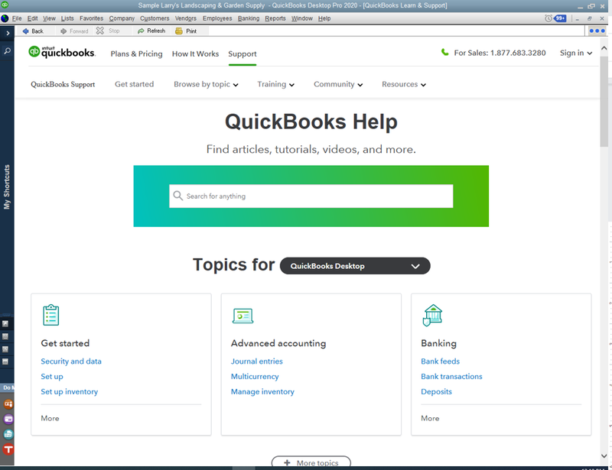The width and height of the screenshot is (612, 470).
Task: Open the File menu
Action: [17, 18]
